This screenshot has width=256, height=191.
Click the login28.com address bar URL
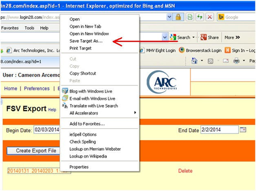[30, 17]
